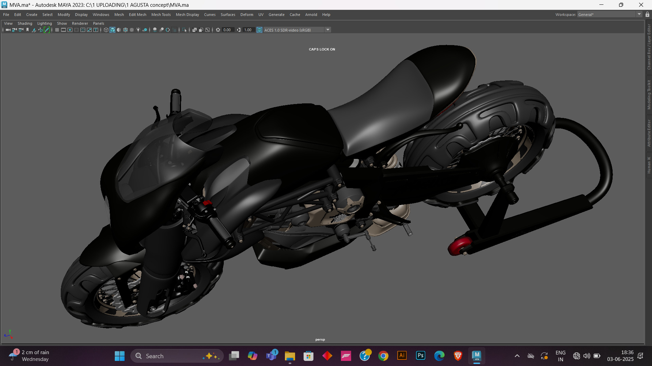Click the Textured checker icon
The width and height of the screenshot is (652, 366).
(132, 30)
